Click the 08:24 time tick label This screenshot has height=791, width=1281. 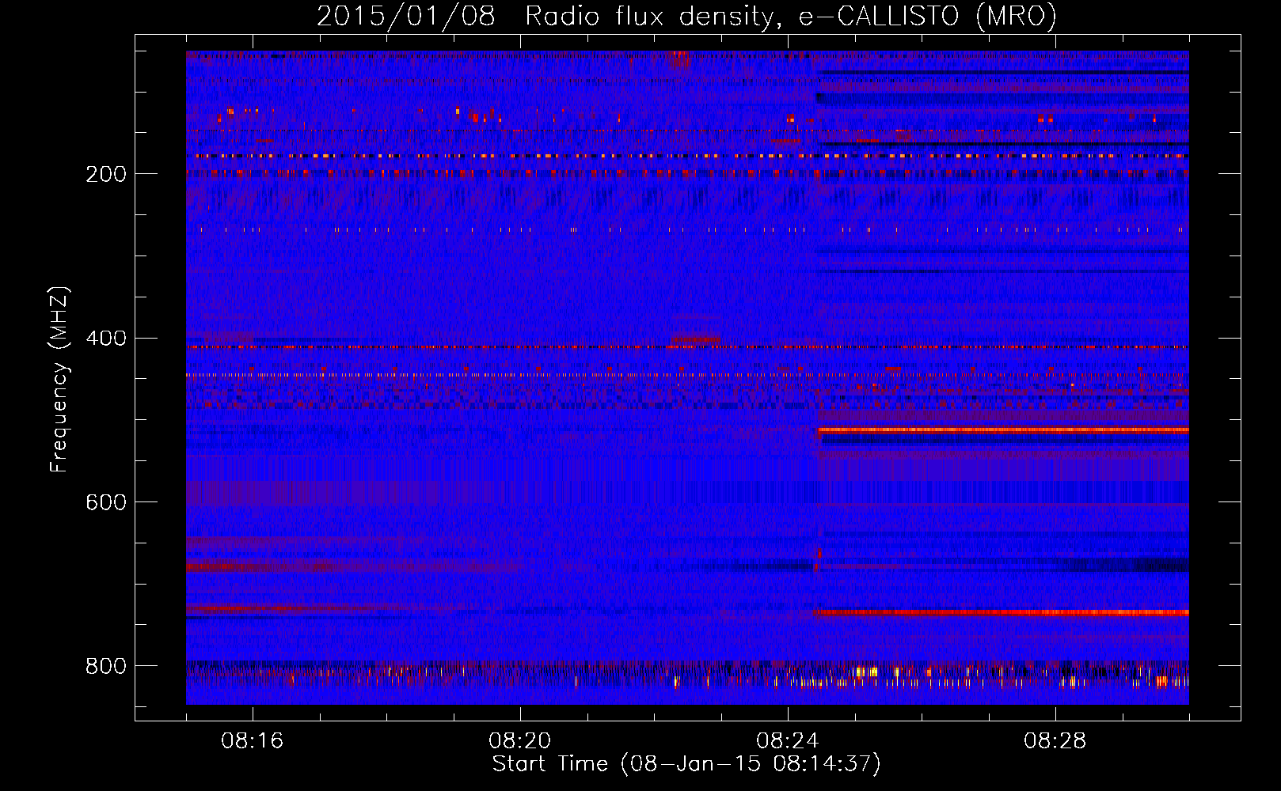[788, 741]
